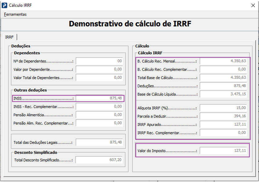Screen dimensions: 259x182
Task: Click the Nº de Dependentes field
Action: click(99, 61)
